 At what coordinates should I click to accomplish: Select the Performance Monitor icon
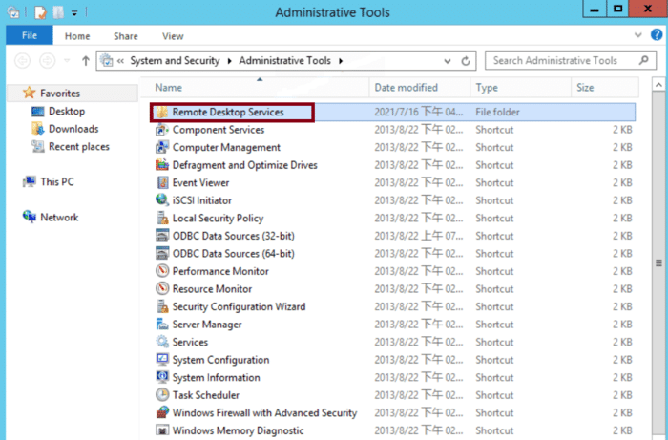[162, 271]
